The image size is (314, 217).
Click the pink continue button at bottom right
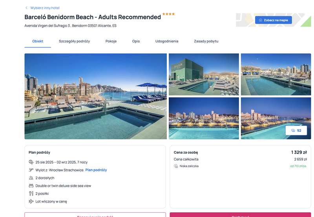click(x=240, y=215)
